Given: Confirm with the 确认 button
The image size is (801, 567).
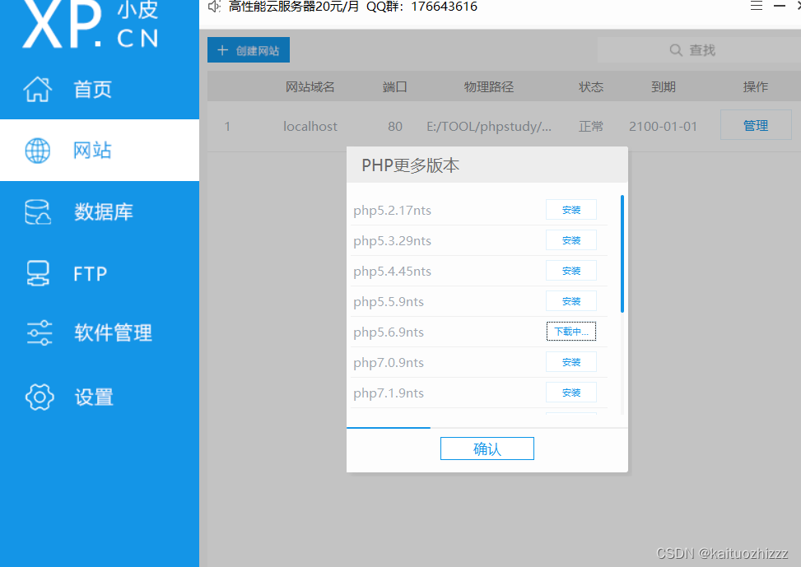Looking at the screenshot, I should tap(487, 448).
